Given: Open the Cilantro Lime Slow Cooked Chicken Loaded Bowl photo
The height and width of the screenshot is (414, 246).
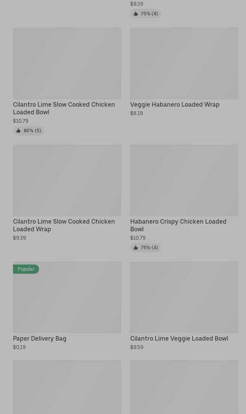Looking at the screenshot, I should [67, 63].
